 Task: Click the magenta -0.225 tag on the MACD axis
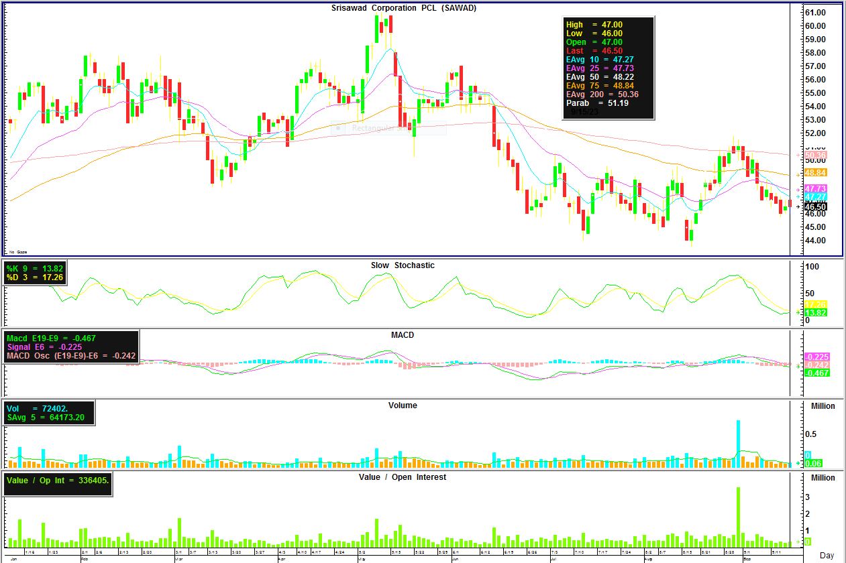coord(816,357)
